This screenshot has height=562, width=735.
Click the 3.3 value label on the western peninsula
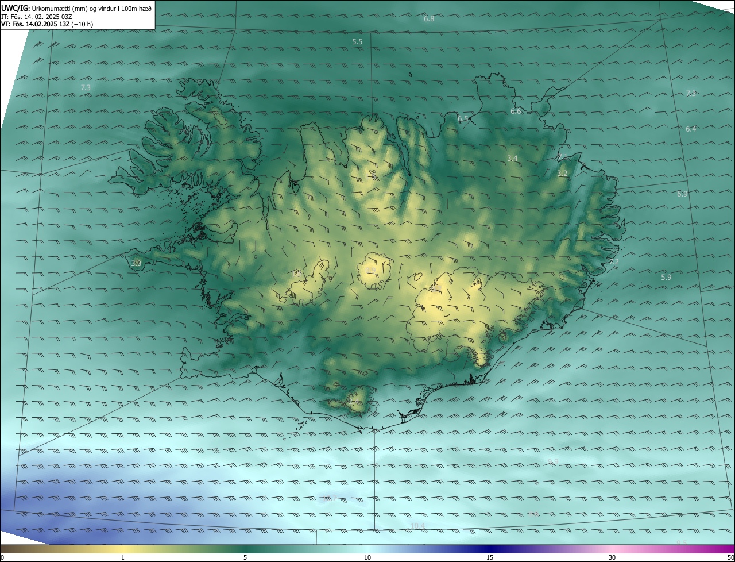[136, 263]
